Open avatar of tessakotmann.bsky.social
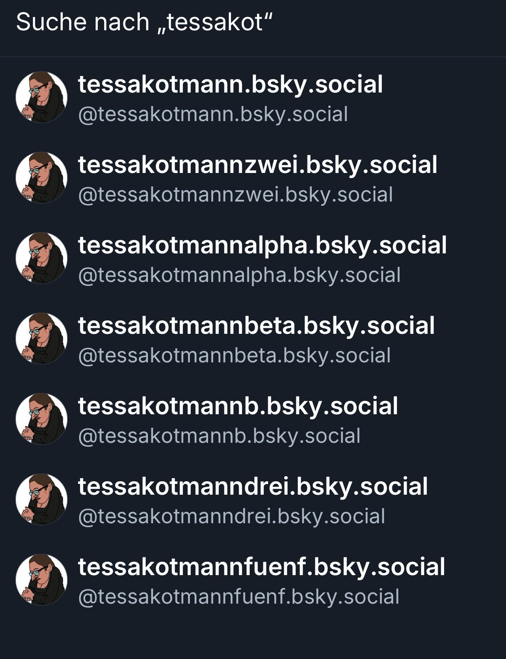 tap(42, 97)
